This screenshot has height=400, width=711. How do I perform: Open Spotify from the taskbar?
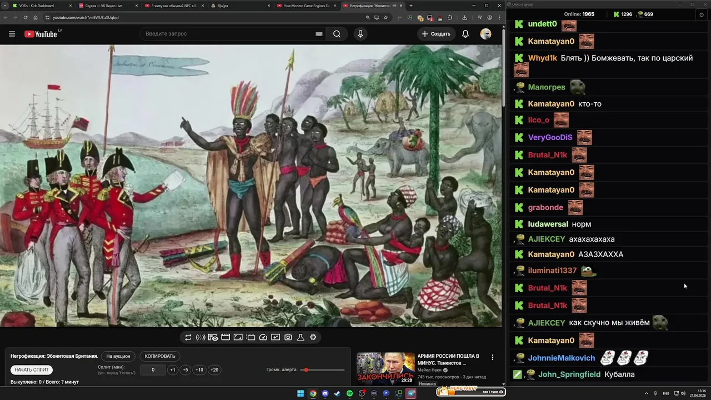[349, 393]
